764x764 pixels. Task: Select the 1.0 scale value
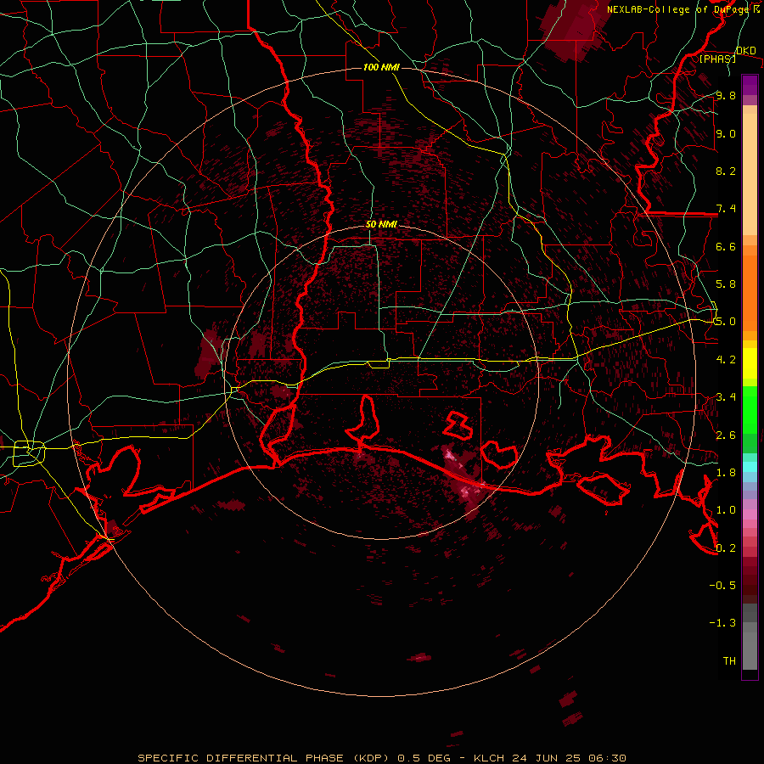pyautogui.click(x=726, y=510)
